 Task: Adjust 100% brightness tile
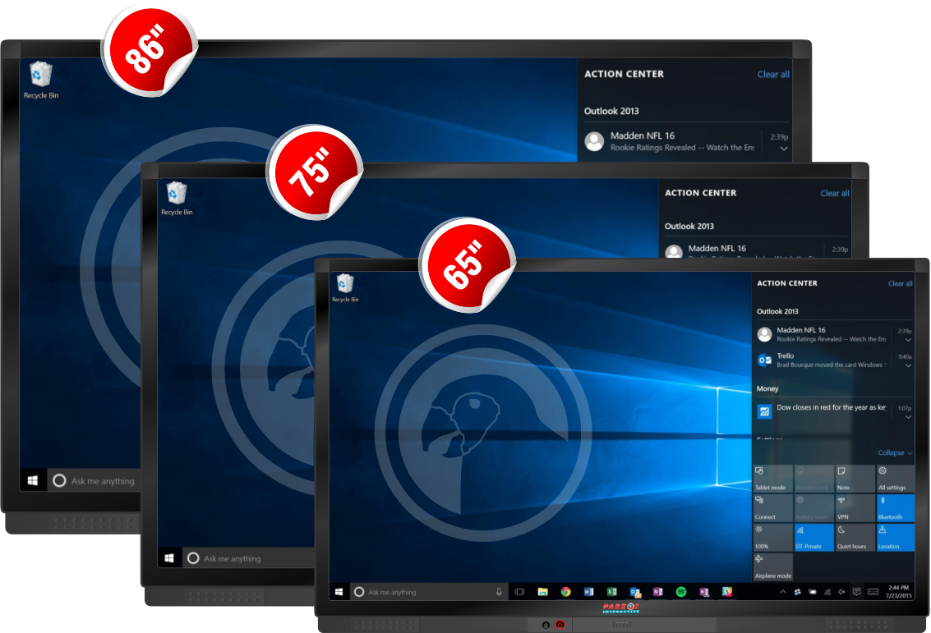coord(772,537)
